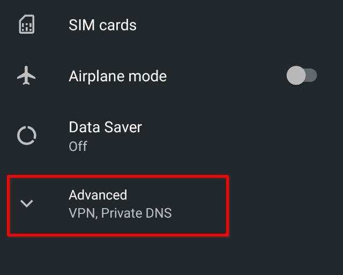
Task: Open the SIM cards settings
Action: (171, 25)
